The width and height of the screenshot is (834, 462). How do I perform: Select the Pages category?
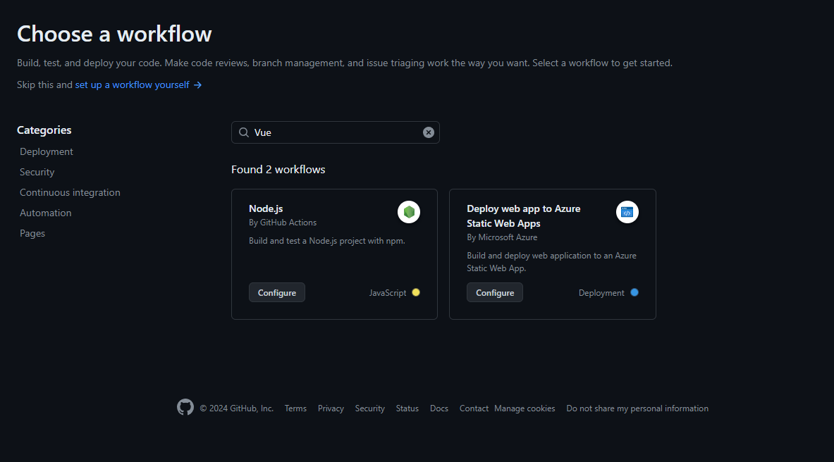pos(32,233)
